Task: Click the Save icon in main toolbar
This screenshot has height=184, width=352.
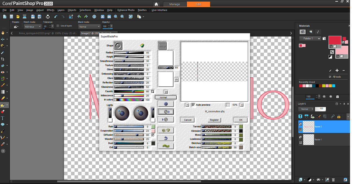Action: point(33,17)
